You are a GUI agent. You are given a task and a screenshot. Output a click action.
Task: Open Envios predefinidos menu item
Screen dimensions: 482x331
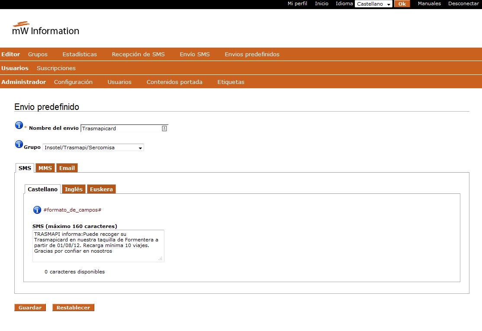pyautogui.click(x=252, y=55)
